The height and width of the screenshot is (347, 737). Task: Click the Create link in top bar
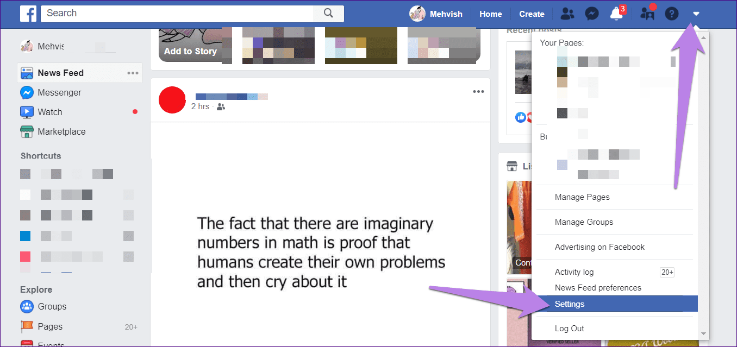coord(532,14)
